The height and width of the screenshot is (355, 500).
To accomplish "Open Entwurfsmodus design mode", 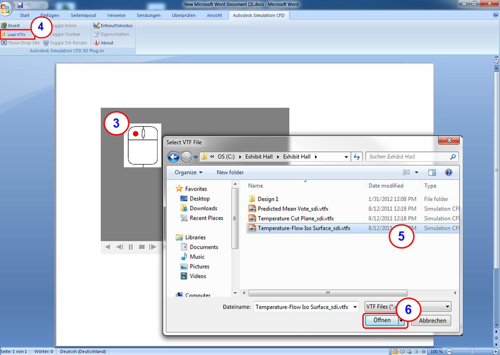I will pos(113,26).
